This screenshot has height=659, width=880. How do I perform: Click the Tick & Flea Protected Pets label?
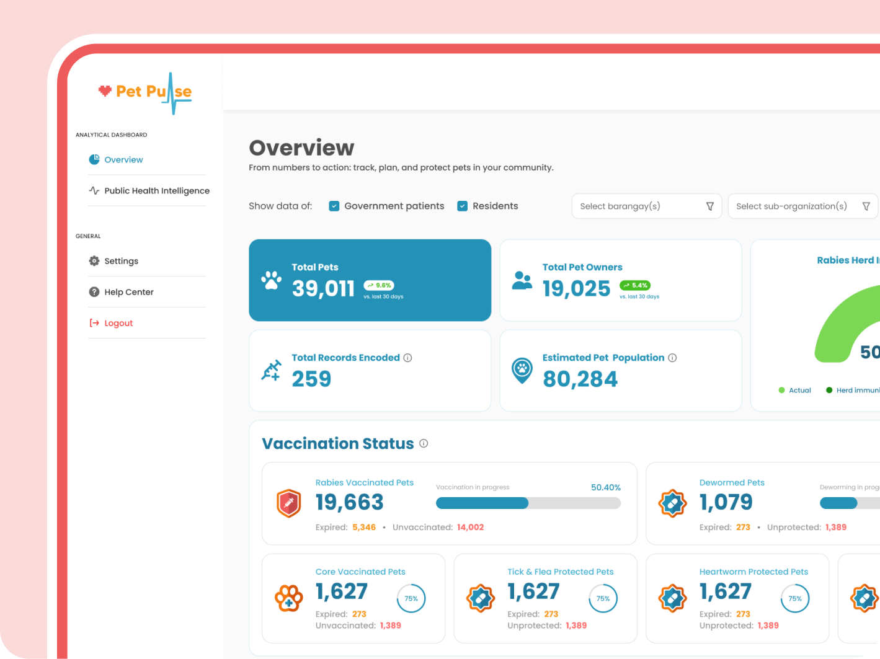point(561,572)
